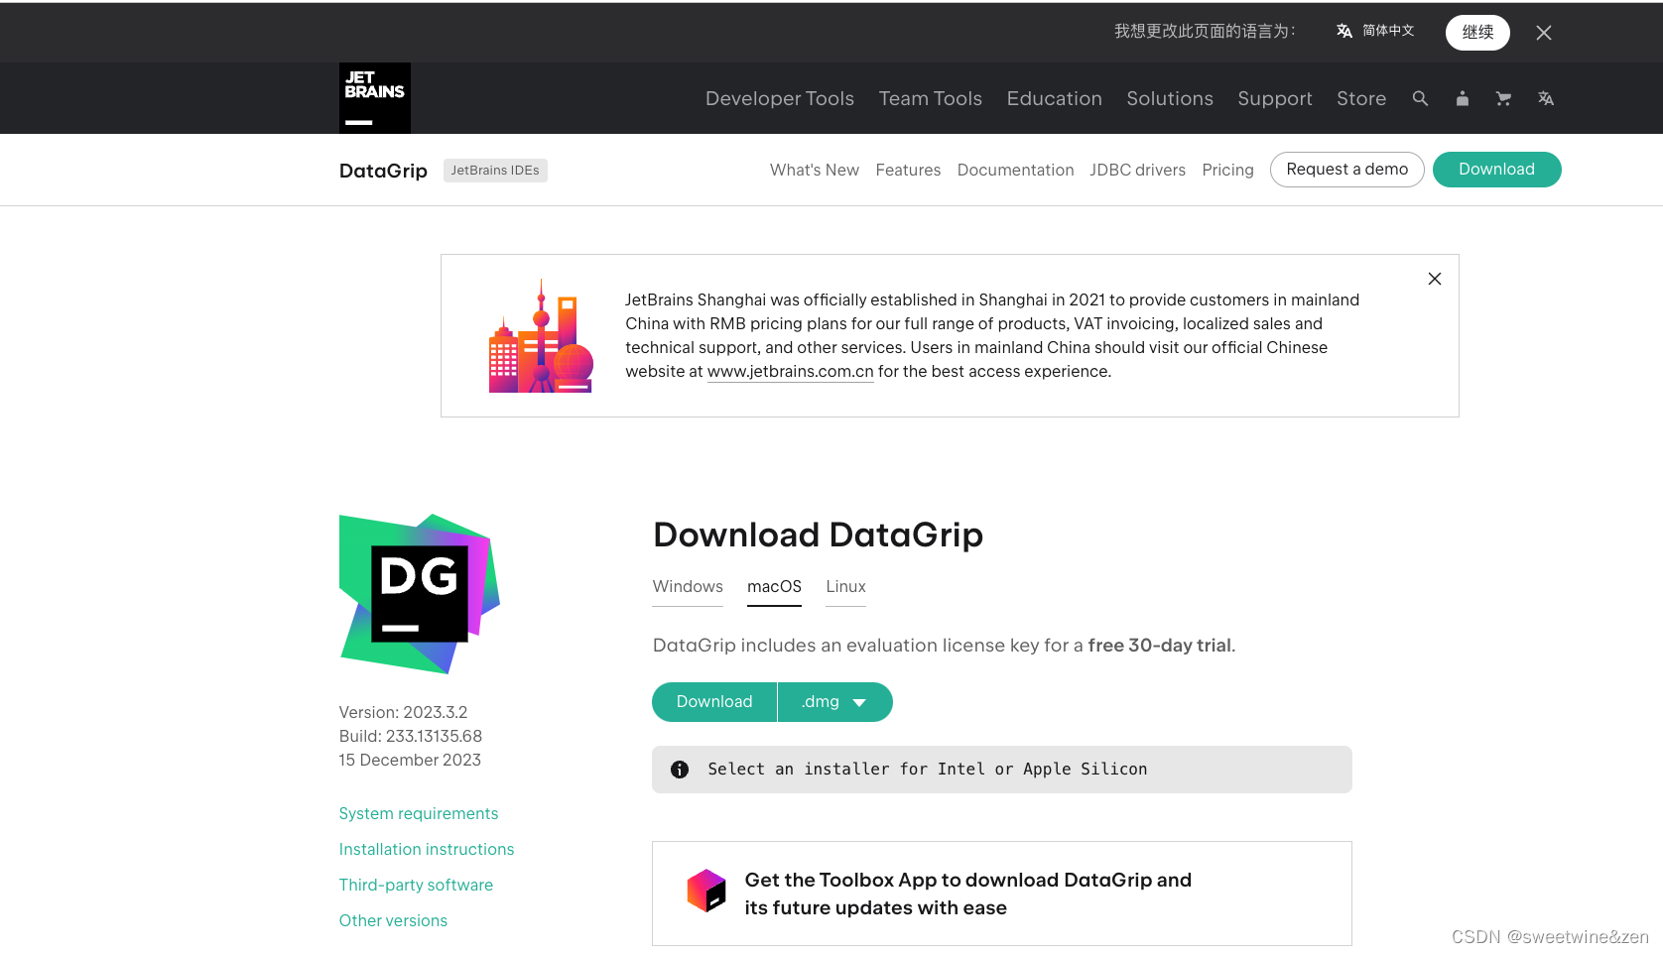
Task: Open Team Tools menu
Action: (931, 98)
